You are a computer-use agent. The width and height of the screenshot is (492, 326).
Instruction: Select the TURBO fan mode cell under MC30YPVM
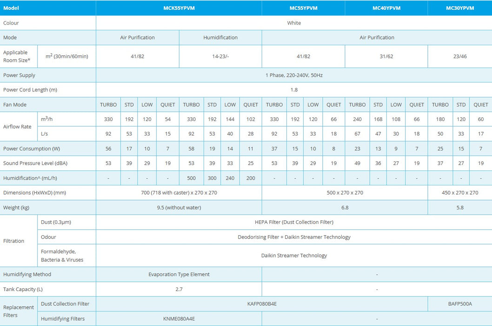(440, 104)
